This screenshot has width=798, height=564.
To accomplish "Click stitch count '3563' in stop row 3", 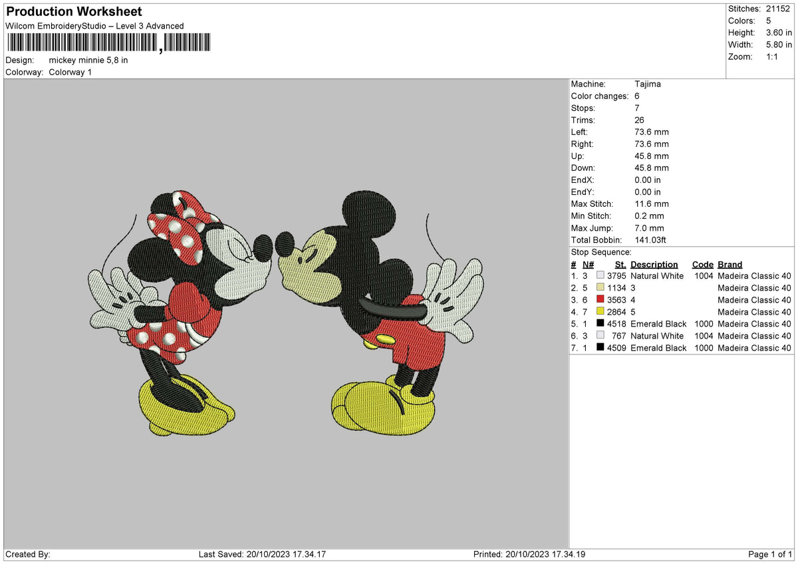I will pos(617,300).
